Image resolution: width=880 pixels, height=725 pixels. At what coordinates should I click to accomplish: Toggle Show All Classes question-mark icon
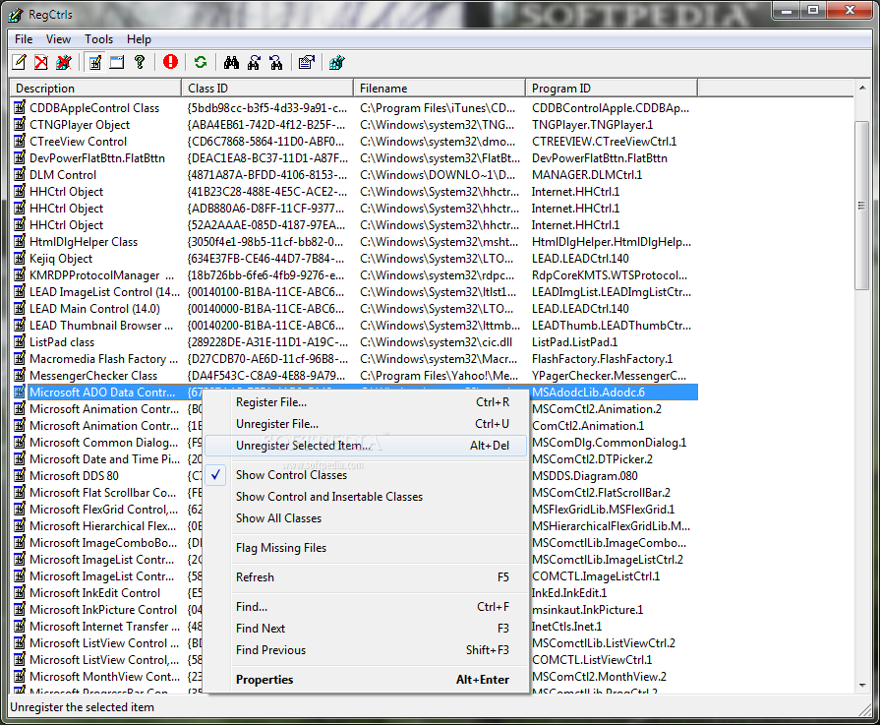click(140, 62)
